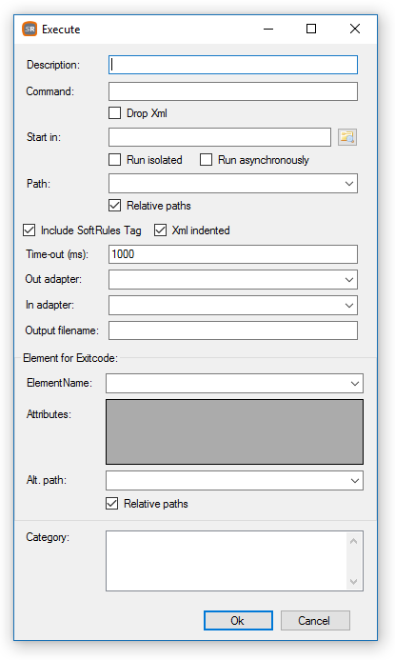Click the Category box scroll down arrow
Screen dimensions: 395x660
[353, 582]
